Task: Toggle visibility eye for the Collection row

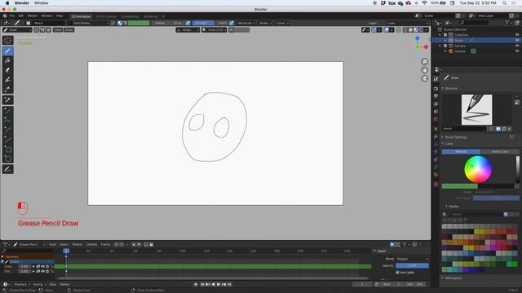Action: (517, 35)
